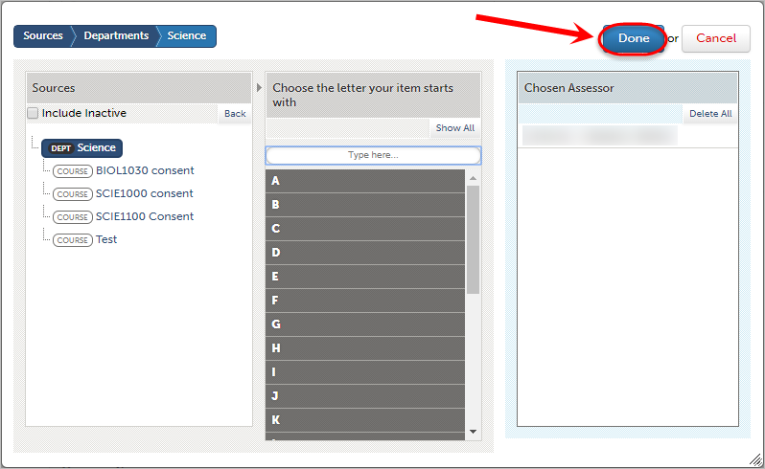The height and width of the screenshot is (469, 765).
Task: Click the dialog resize grip
Action: [x=755, y=458]
